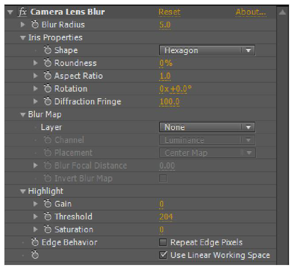
Task: Click the panel scrollbar up arrow
Action: [282, 12]
